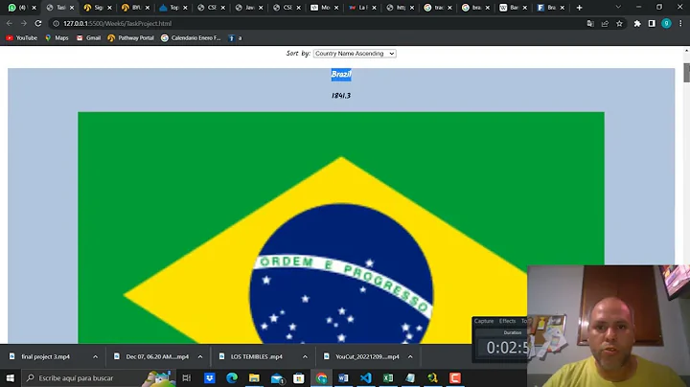The height and width of the screenshot is (387, 690).
Task: View site information icon beside the URL
Action: pos(56,23)
